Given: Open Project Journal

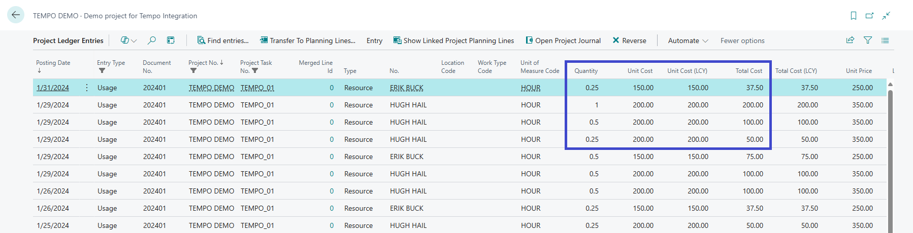Looking at the screenshot, I should point(563,41).
